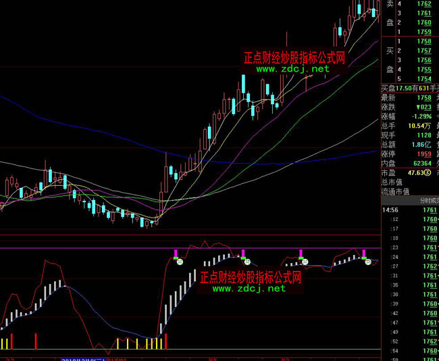Click the last smiley signal icon
The image size is (439, 361).
(368, 262)
